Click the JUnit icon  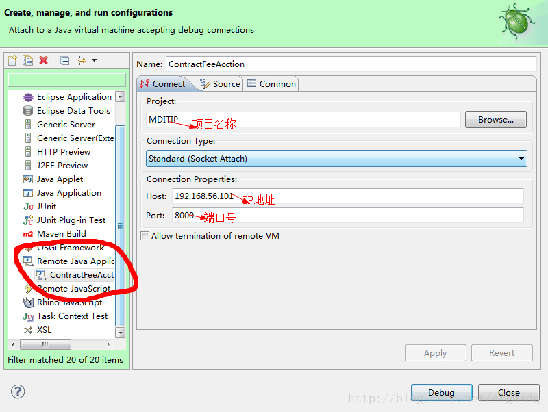click(x=28, y=207)
